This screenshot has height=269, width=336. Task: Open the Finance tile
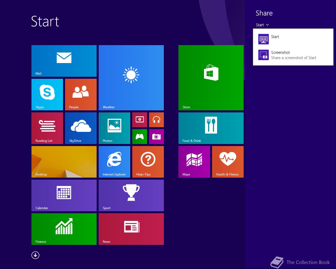64,229
